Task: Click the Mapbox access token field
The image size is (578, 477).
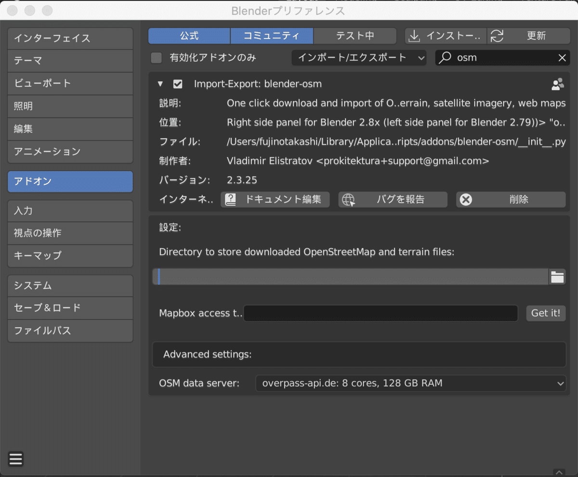Action: [x=381, y=313]
